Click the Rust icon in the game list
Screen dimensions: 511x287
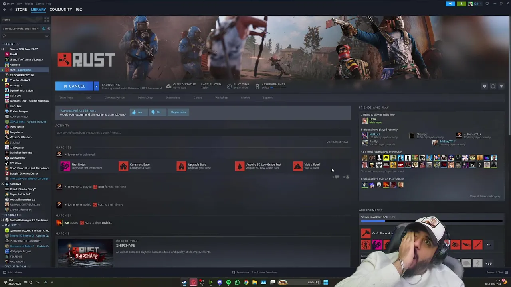(x=7, y=70)
